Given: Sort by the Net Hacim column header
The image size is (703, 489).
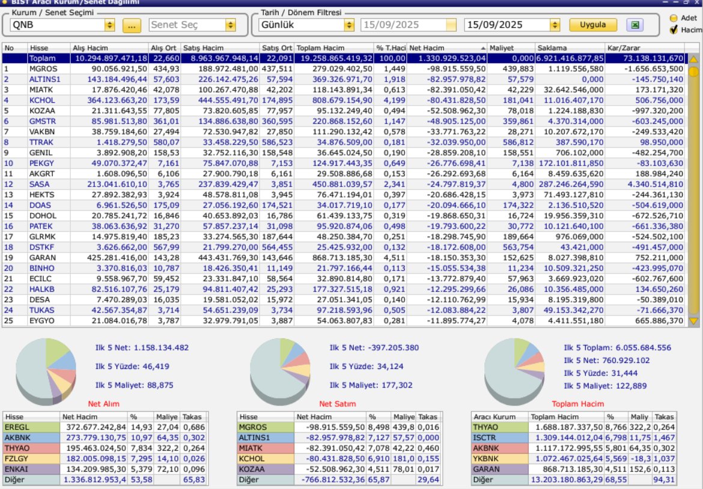Looking at the screenshot, I should point(446,48).
